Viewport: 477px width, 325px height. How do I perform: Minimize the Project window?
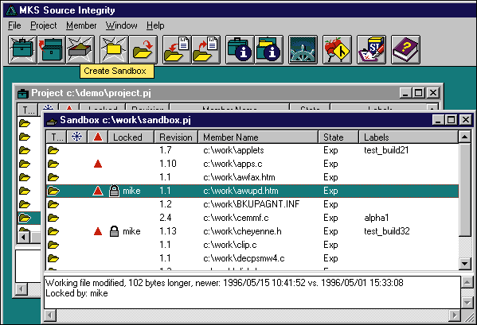(x=405, y=93)
